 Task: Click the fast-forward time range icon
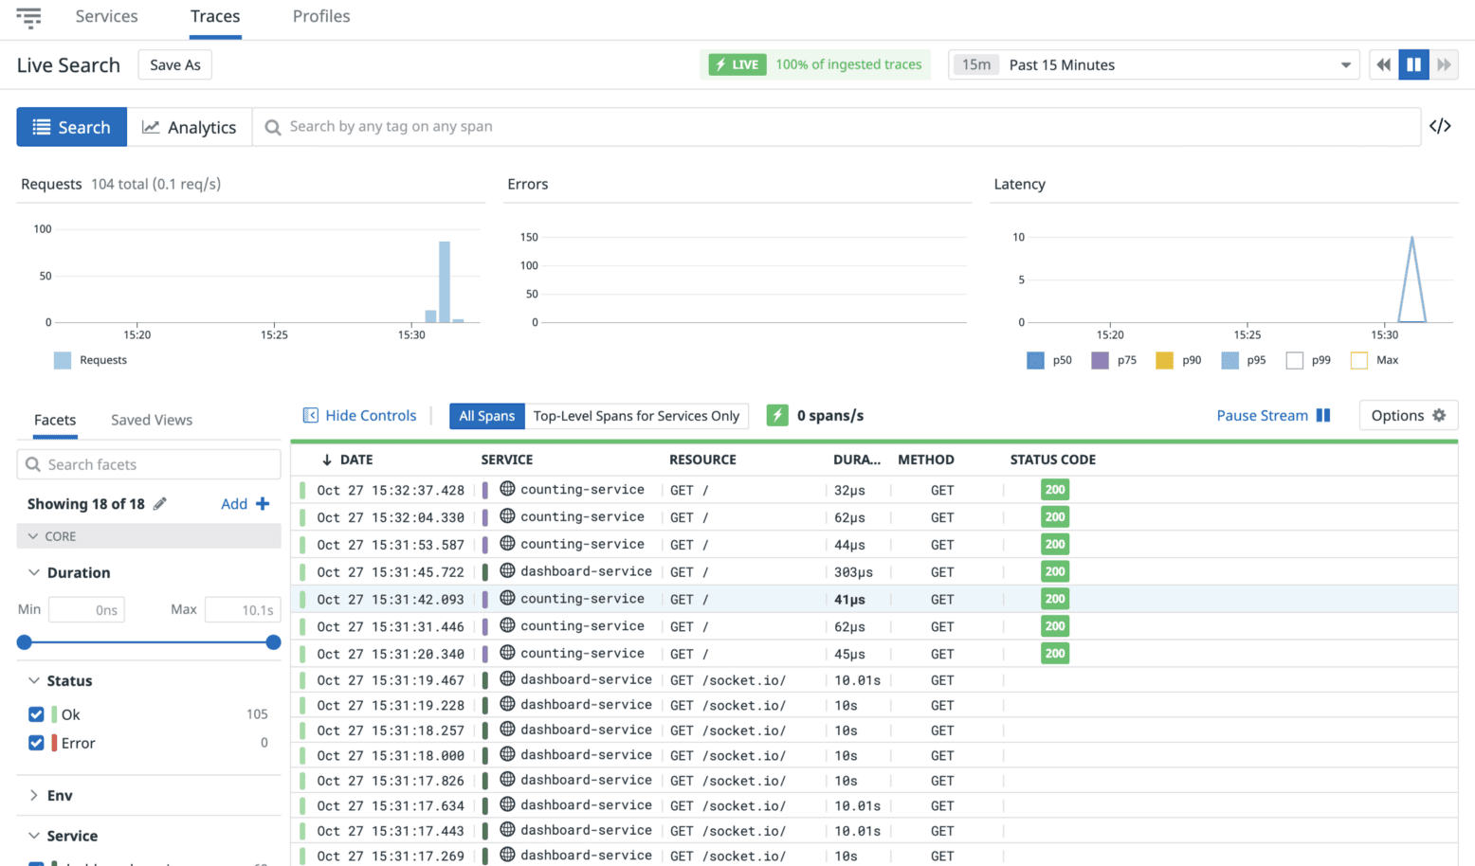pyautogui.click(x=1444, y=64)
